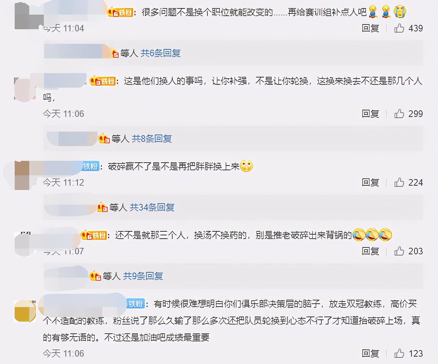Tap thumbs-up on the 224 likes comment
The height and width of the screenshot is (364, 438).
[399, 182]
